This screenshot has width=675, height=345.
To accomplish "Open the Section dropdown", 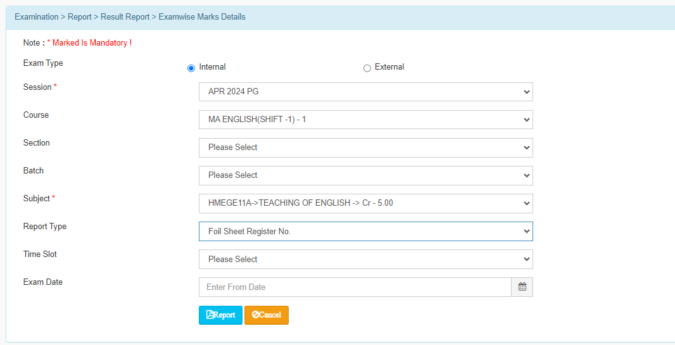I will [x=365, y=147].
